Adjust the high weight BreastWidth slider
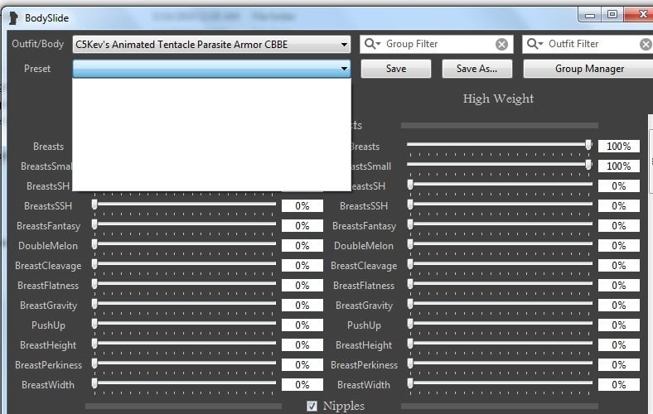The height and width of the screenshot is (414, 653). pyautogui.click(x=500, y=383)
